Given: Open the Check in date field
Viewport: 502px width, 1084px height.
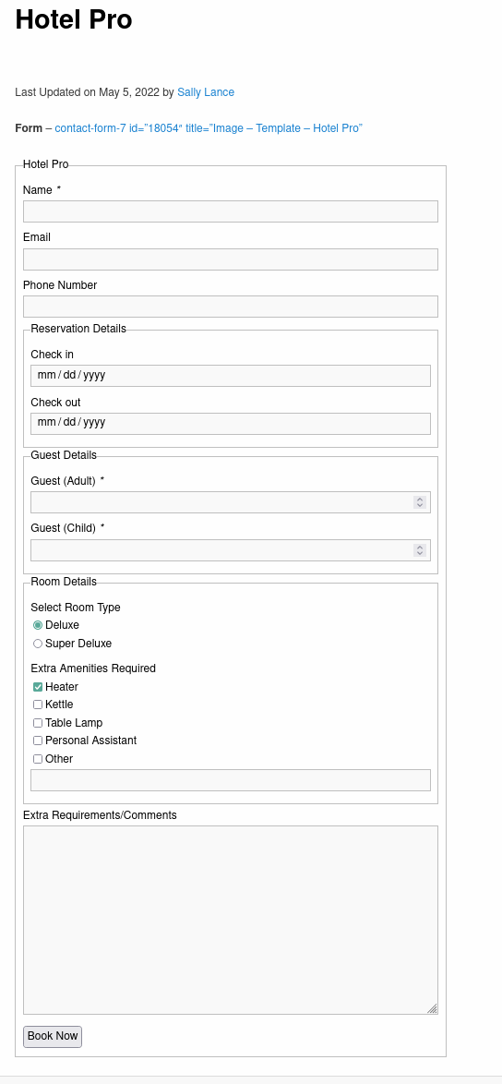Looking at the screenshot, I should [x=231, y=376].
